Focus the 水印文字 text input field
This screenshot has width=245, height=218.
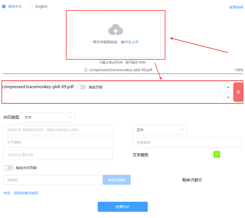point(58,130)
